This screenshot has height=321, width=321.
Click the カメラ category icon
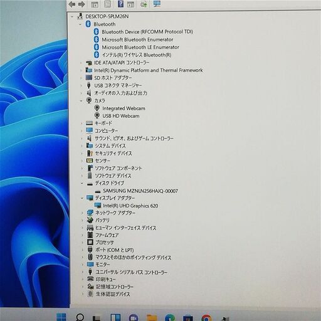click(89, 100)
